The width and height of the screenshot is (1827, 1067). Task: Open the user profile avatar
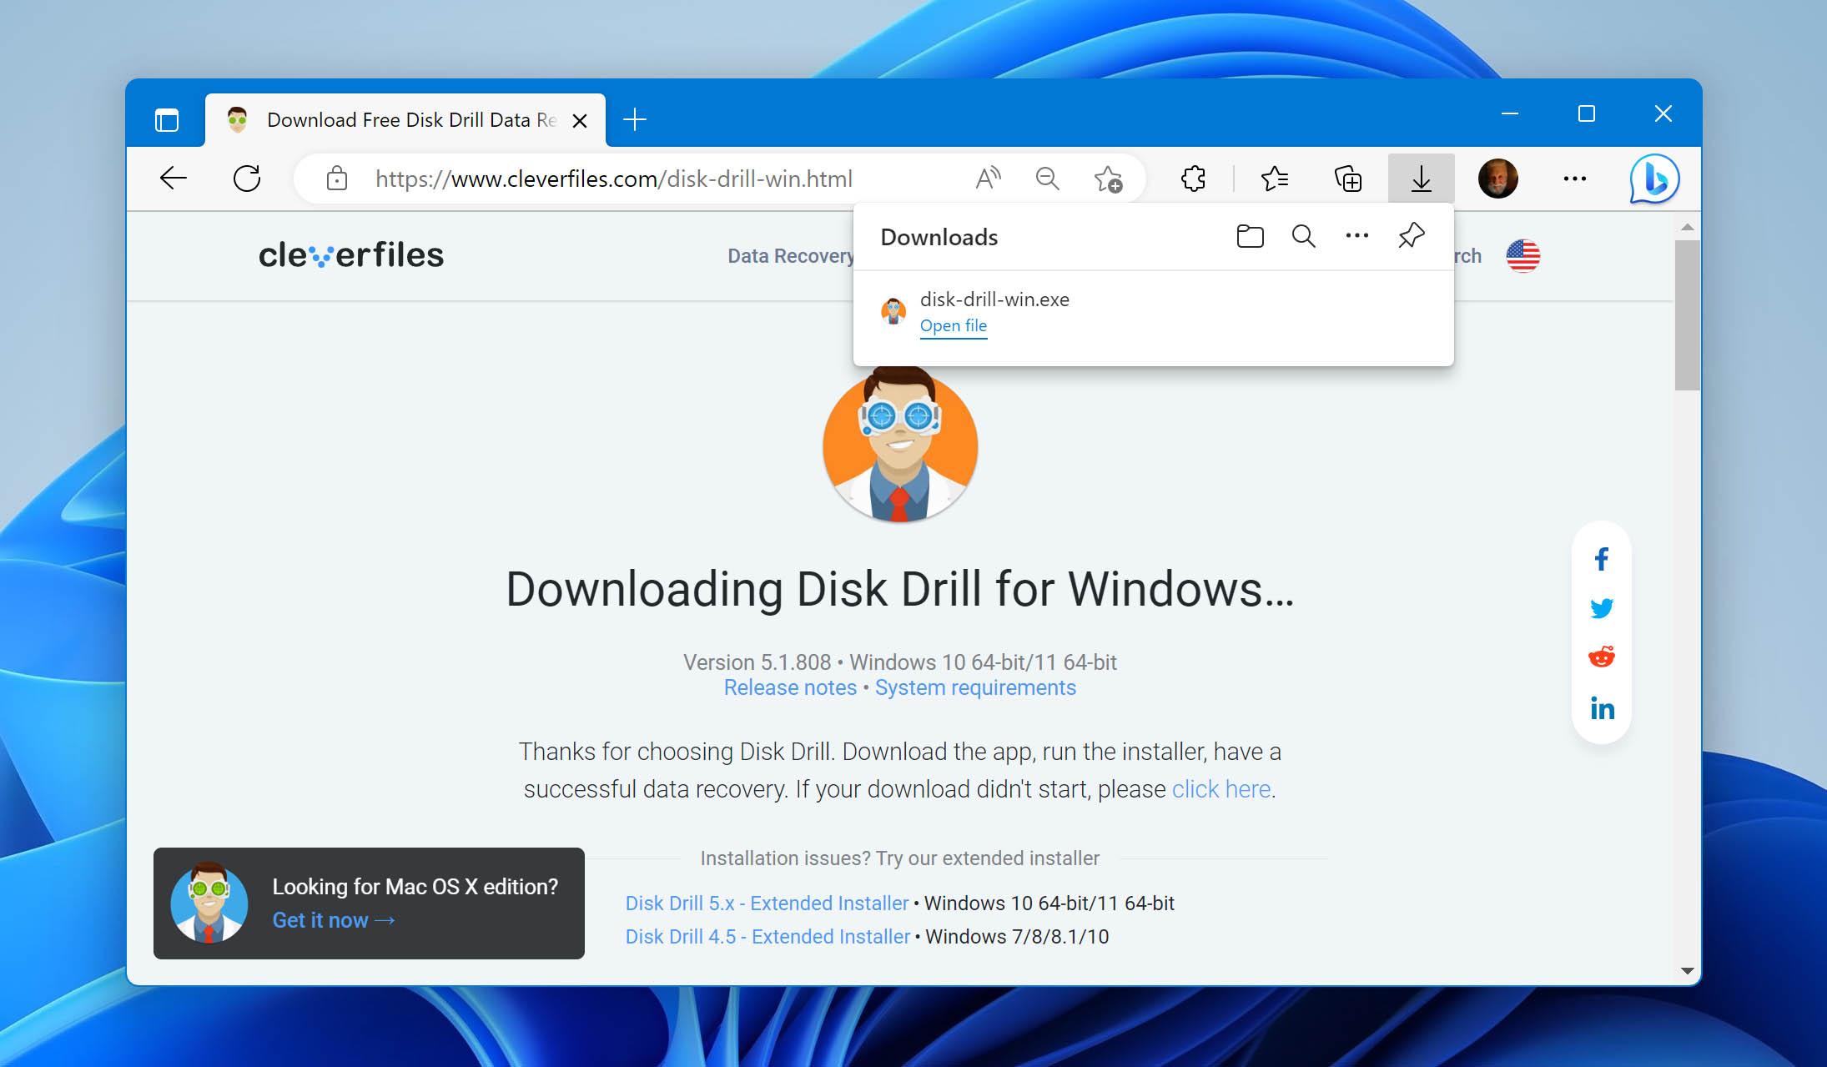coord(1497,179)
